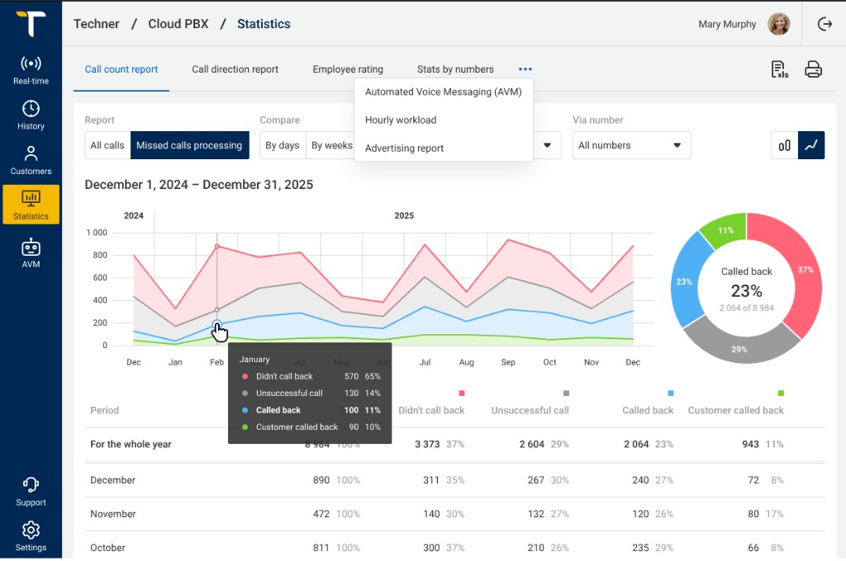
Task: Open the Real-time sidebar section
Action: (31, 70)
